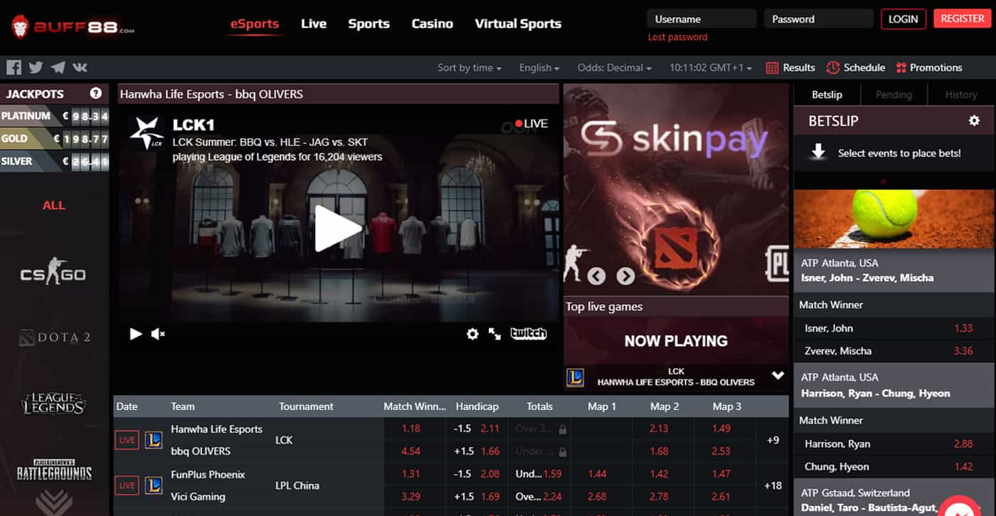Open the Lost password link
Image resolution: width=996 pixels, height=516 pixels.
tap(677, 37)
